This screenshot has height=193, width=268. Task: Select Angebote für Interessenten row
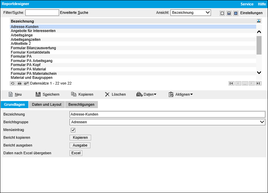[133, 31]
